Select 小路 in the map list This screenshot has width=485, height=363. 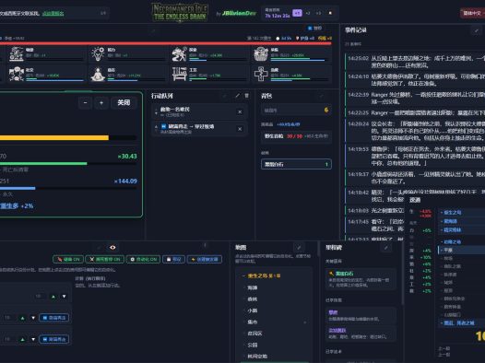[253, 310]
